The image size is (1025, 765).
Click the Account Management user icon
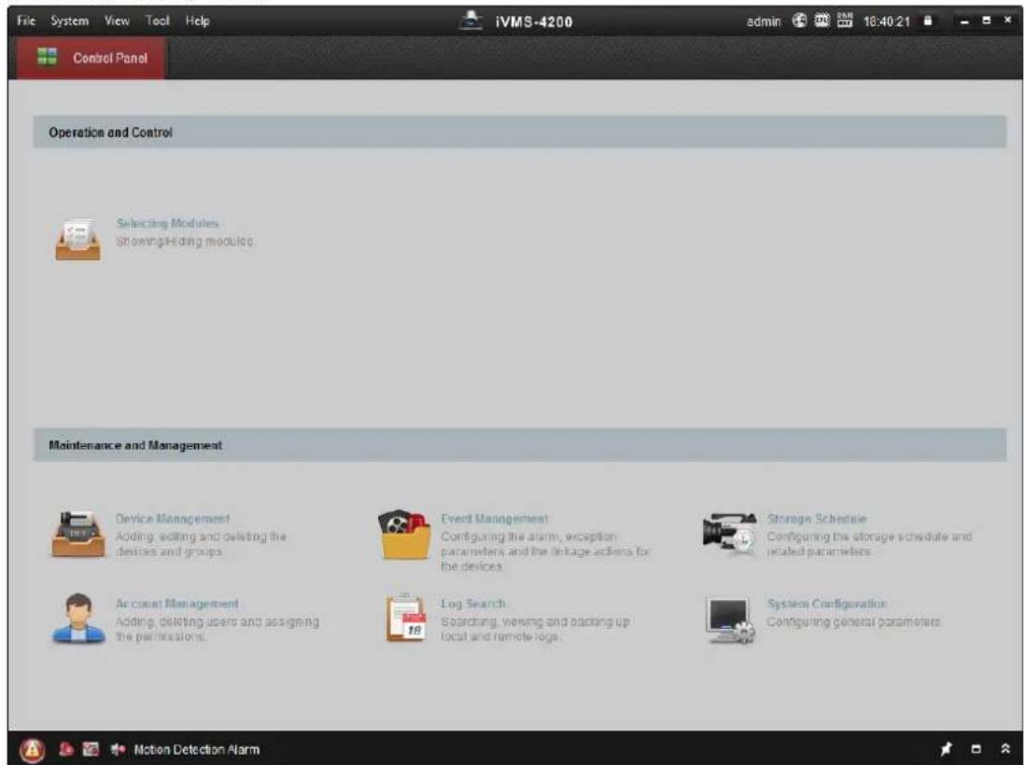(77, 619)
